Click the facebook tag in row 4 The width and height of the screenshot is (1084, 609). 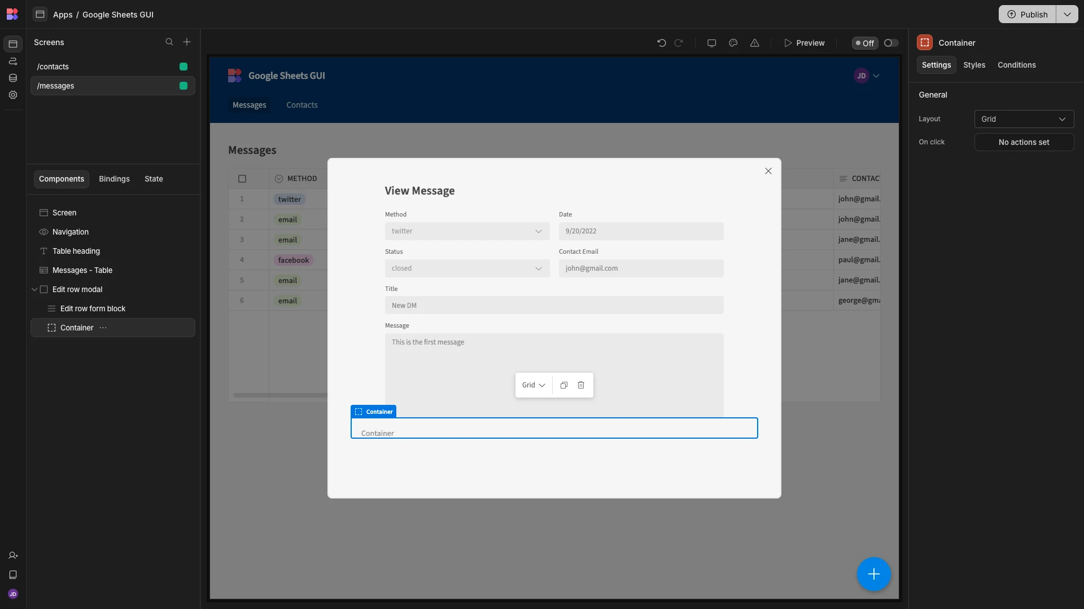(293, 260)
